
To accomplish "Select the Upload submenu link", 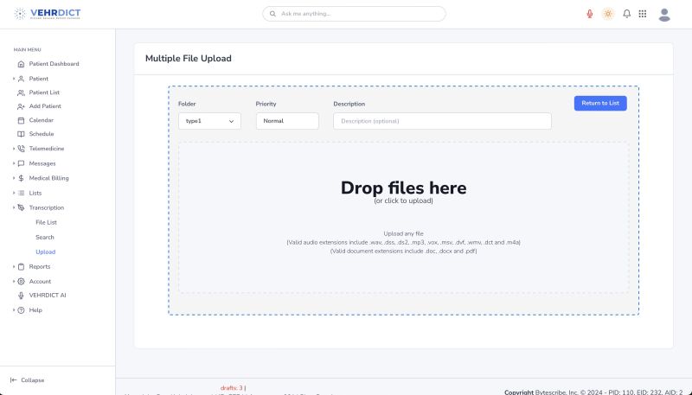I will (x=46, y=252).
